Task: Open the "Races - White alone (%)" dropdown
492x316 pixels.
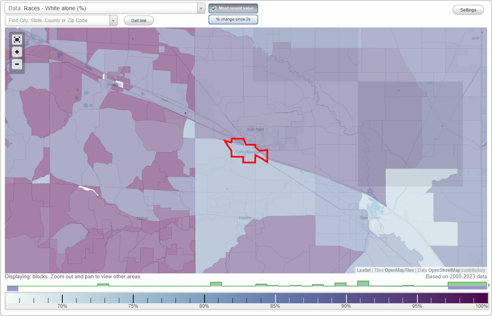Action: tap(102, 8)
